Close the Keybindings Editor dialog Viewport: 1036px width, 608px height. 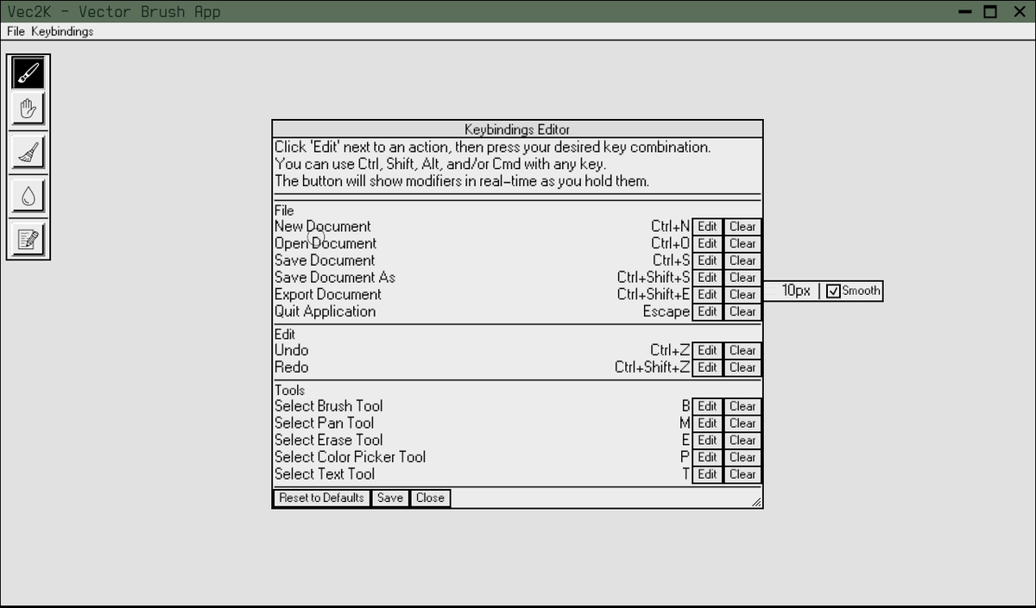429,498
